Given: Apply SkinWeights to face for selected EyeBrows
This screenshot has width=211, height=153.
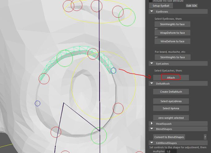Looking at the screenshot, I should (x=172, y=24).
